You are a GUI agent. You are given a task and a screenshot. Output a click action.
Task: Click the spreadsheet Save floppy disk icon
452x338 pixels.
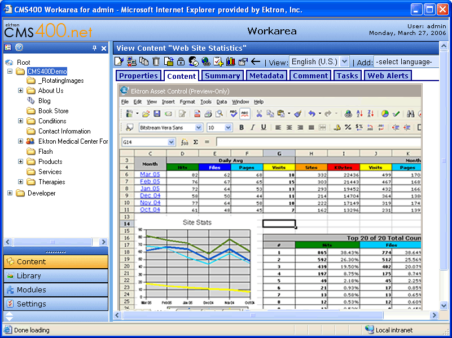tap(157, 114)
